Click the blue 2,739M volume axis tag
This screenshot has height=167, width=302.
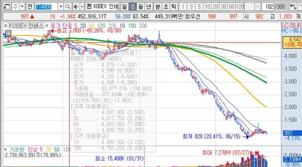click(x=292, y=159)
